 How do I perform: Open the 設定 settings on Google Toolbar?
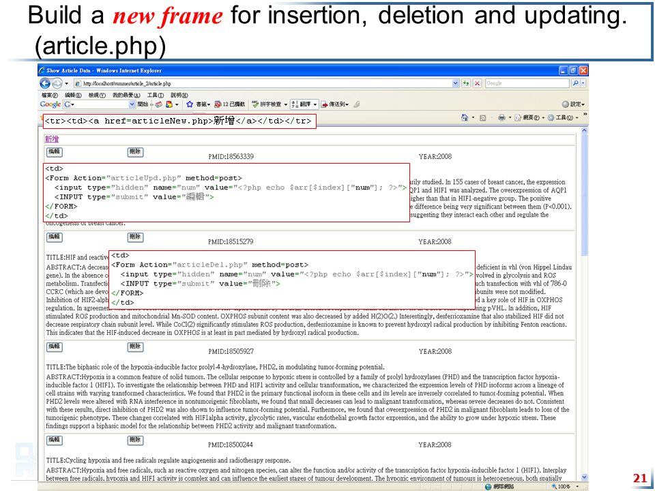pyautogui.click(x=573, y=104)
